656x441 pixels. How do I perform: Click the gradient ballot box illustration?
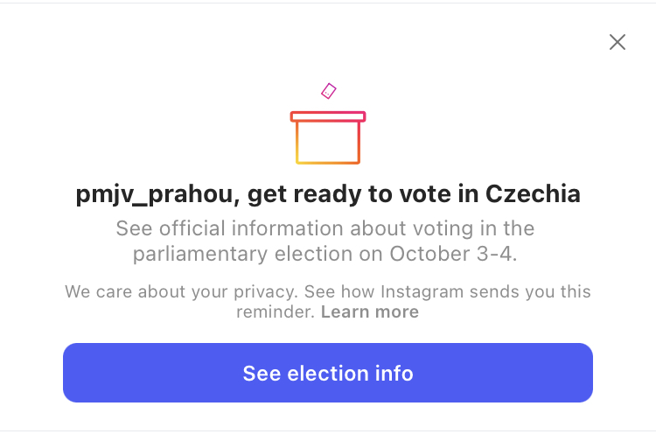point(328,142)
